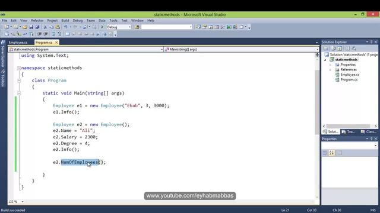Click Solution Explorer's Show All Files icon

tap(334, 49)
